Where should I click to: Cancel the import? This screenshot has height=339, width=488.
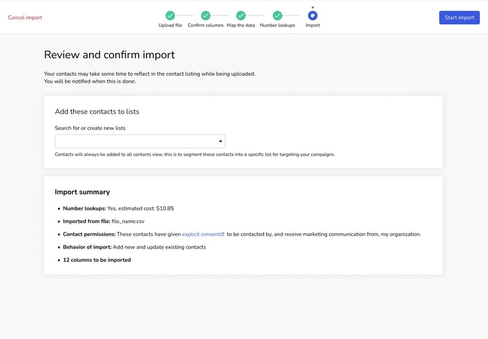[x=25, y=17]
